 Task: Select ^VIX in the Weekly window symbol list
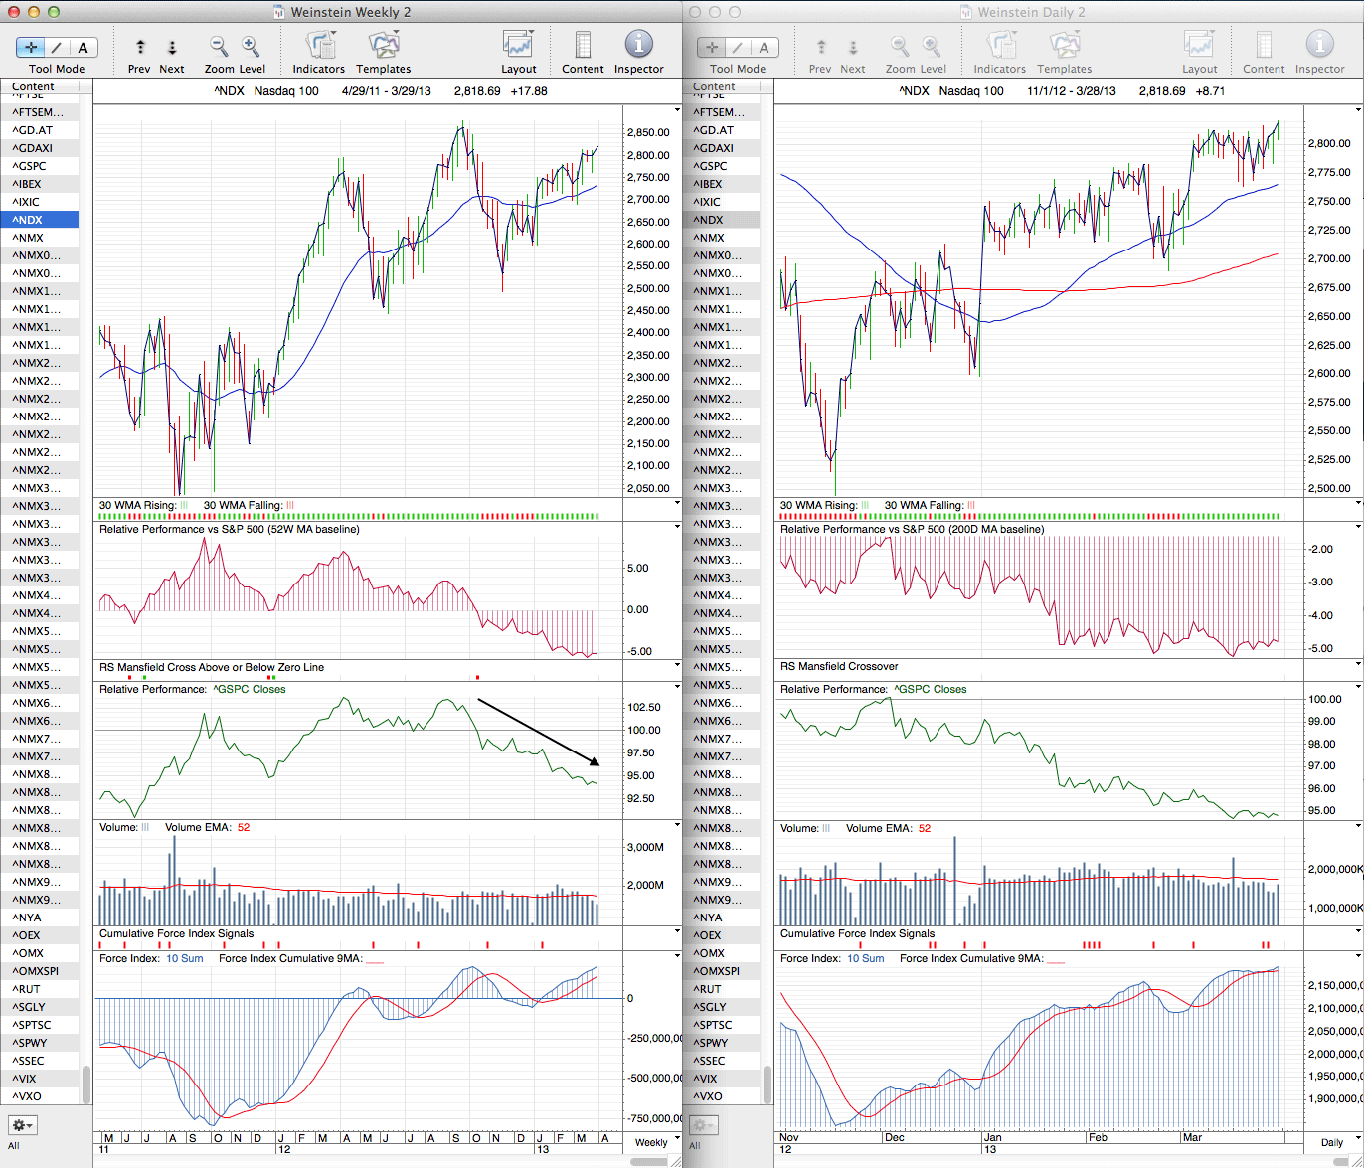(27, 1079)
